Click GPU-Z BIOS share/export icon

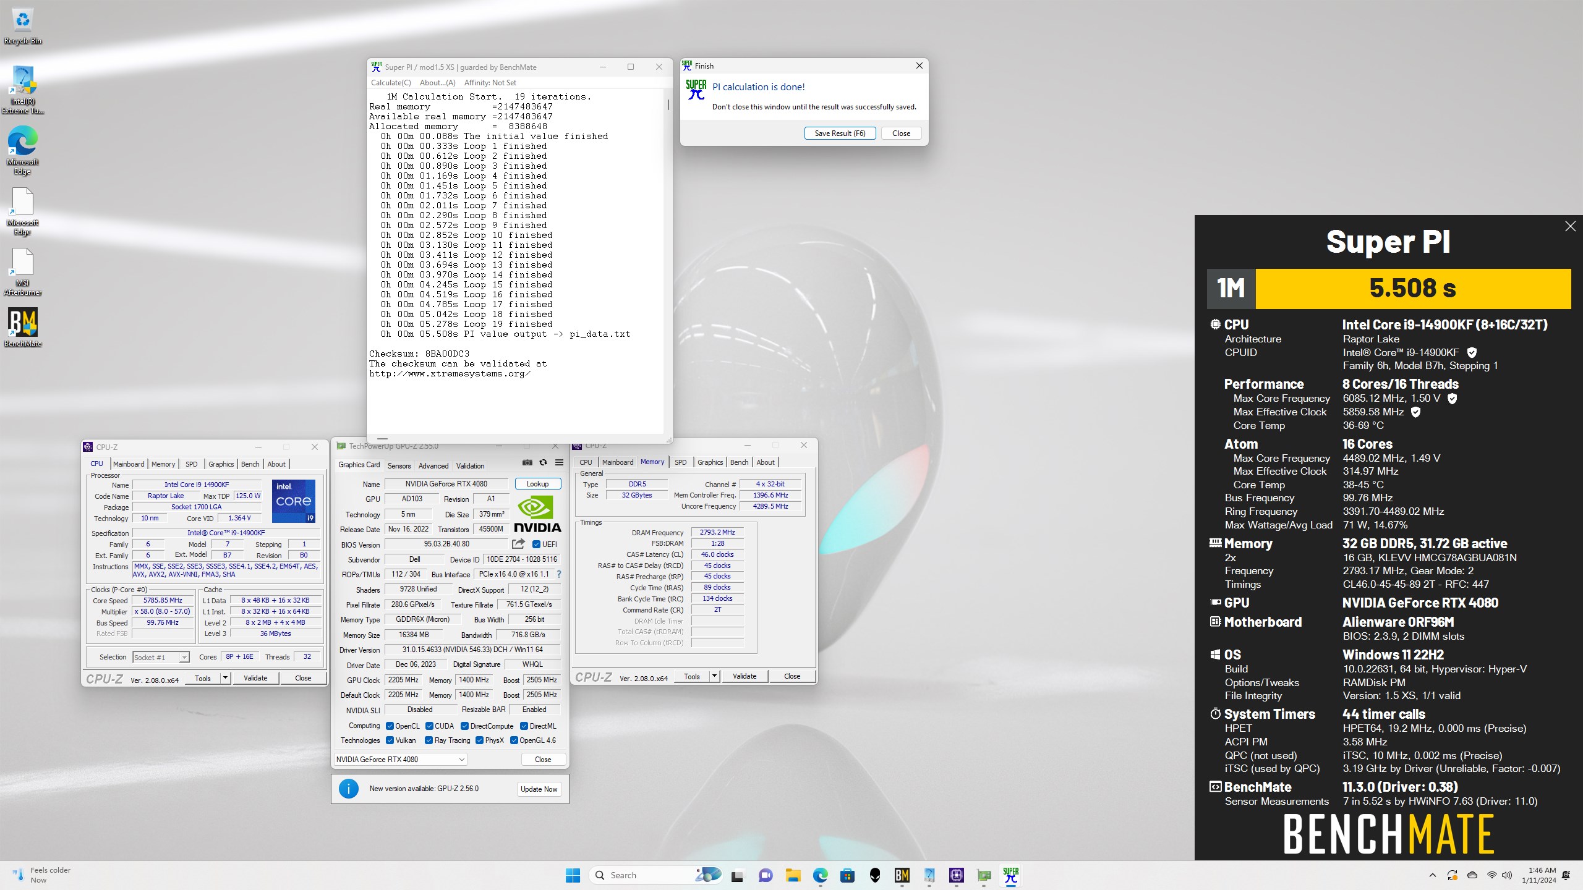click(518, 544)
